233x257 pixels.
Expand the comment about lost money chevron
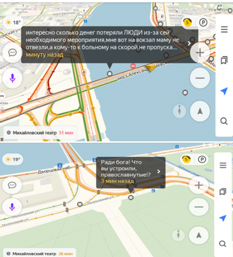189,43
